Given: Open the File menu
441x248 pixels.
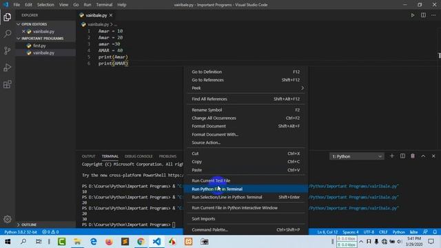Looking at the screenshot, I should click(17, 5).
